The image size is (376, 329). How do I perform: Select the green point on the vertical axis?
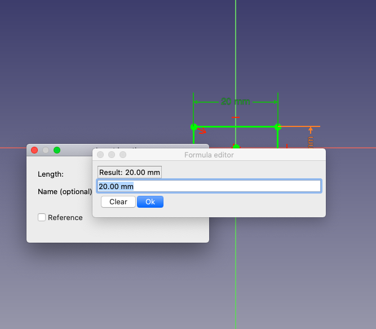point(236,147)
